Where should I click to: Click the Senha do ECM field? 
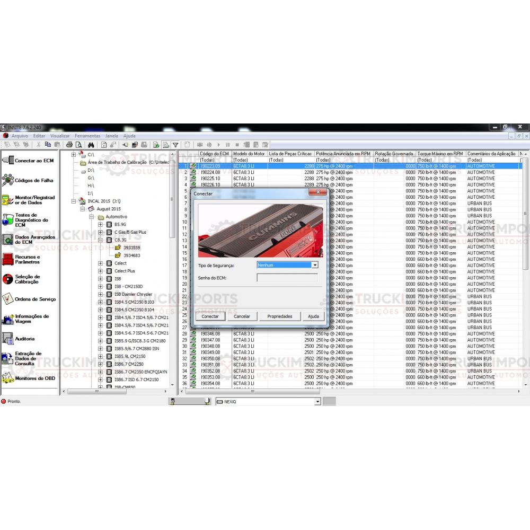tap(287, 278)
